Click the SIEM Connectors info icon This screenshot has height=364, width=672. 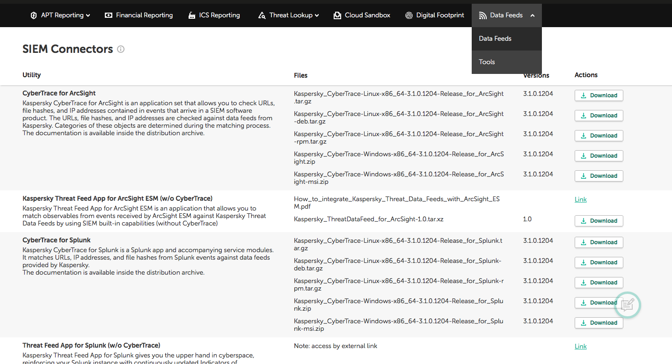[121, 49]
